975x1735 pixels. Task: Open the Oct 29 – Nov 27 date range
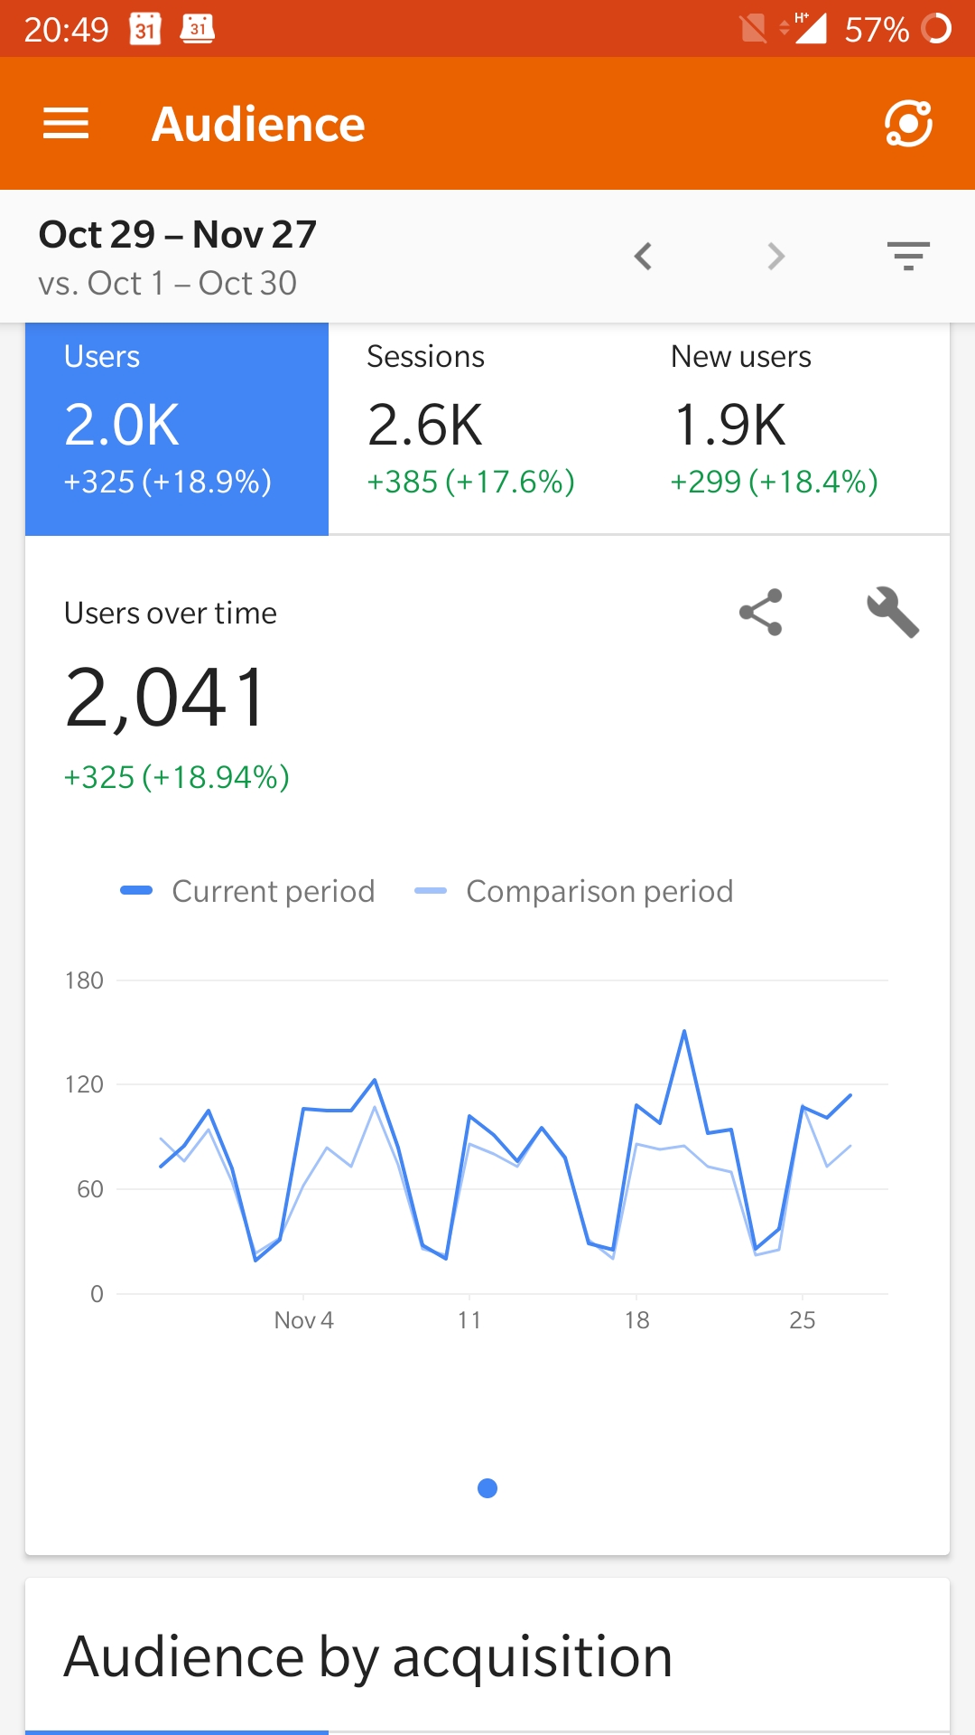click(x=178, y=235)
